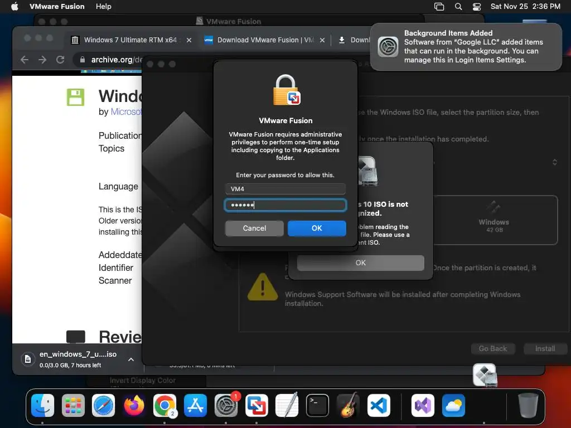Go back in Chrome browser

pos(25,60)
